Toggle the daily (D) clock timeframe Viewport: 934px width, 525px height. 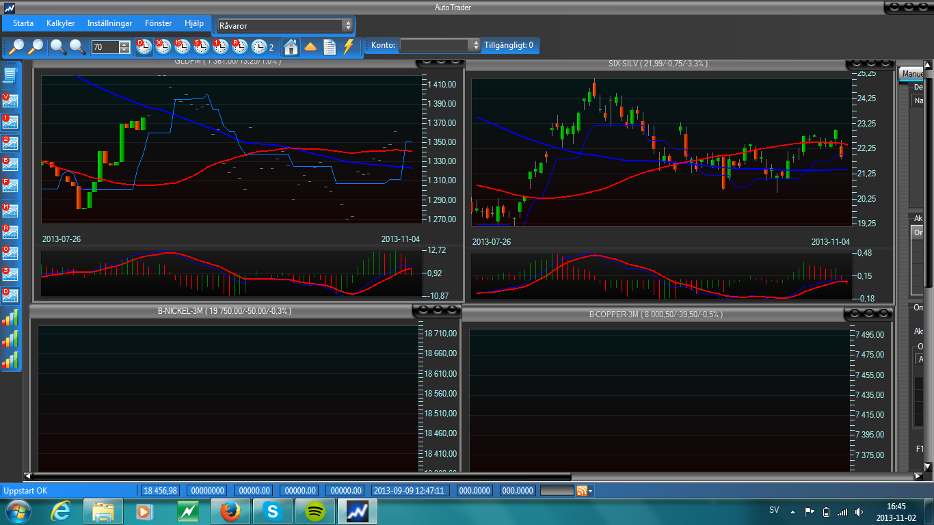tap(144, 46)
